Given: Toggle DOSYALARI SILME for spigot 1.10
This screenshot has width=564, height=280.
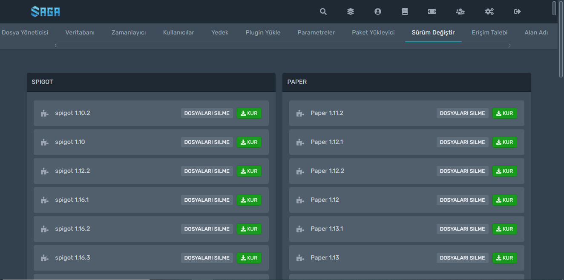Looking at the screenshot, I should click(x=207, y=142).
